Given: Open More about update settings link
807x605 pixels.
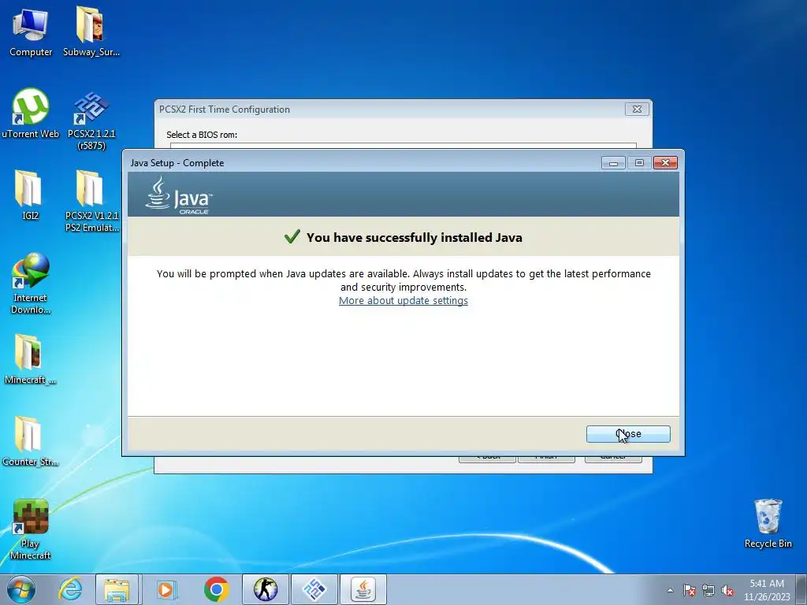Looking at the screenshot, I should (403, 300).
